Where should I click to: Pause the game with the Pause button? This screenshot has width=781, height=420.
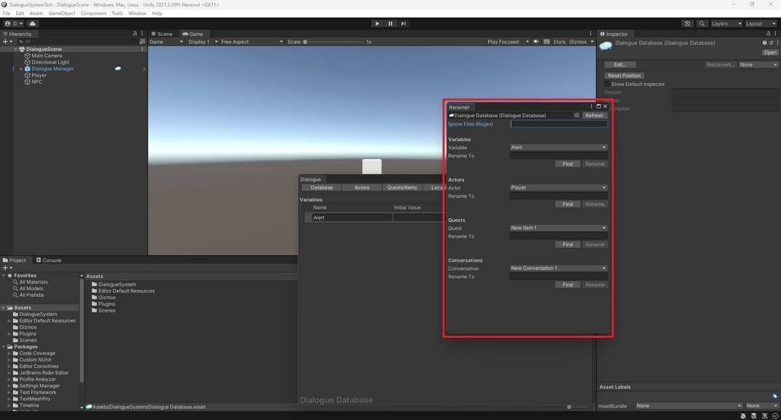pyautogui.click(x=390, y=23)
